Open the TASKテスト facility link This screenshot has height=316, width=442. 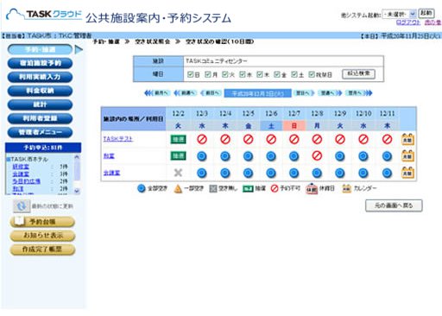coord(118,139)
